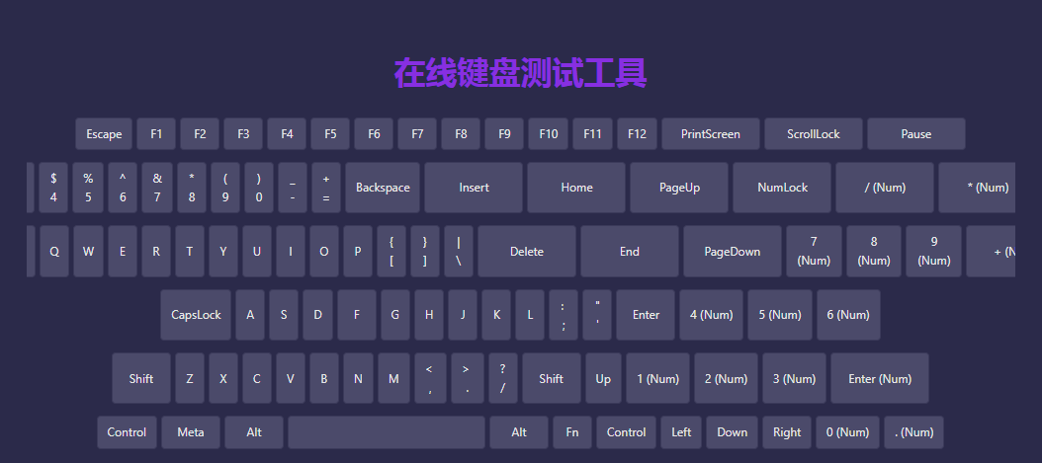The height and width of the screenshot is (463, 1042).
Task: Select the 5 (Num) key
Action: (779, 315)
